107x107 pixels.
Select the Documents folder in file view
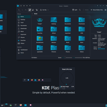pyautogui.click(x=68, y=21)
